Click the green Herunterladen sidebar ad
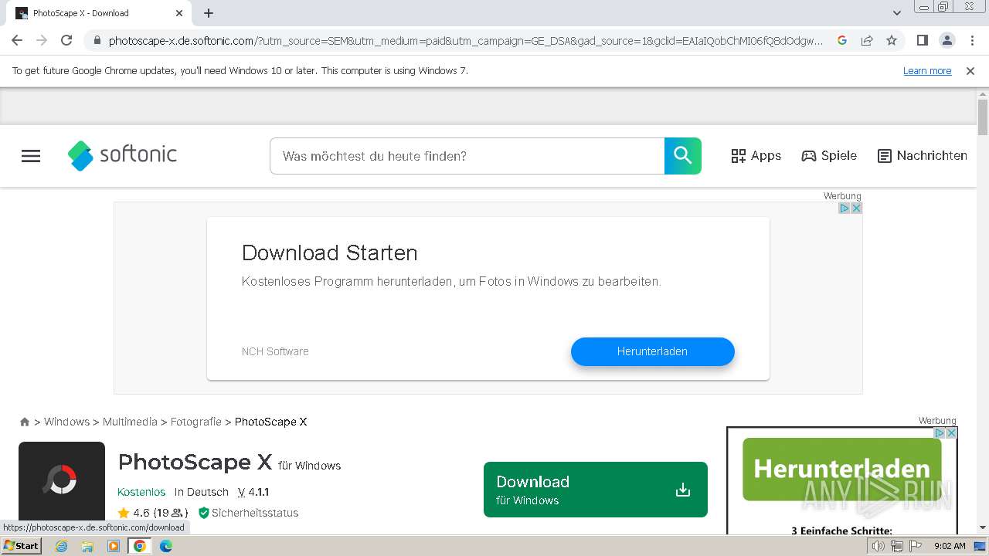The width and height of the screenshot is (989, 556). [x=842, y=469]
